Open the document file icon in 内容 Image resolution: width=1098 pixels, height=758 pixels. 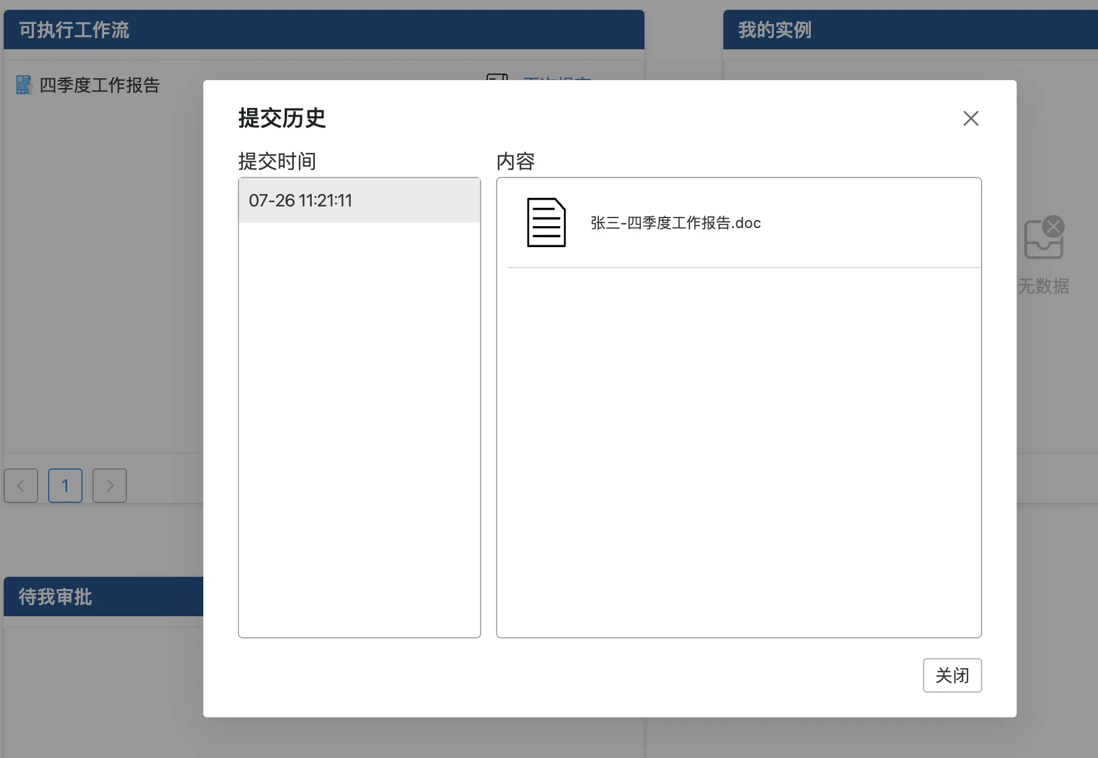[x=546, y=222]
